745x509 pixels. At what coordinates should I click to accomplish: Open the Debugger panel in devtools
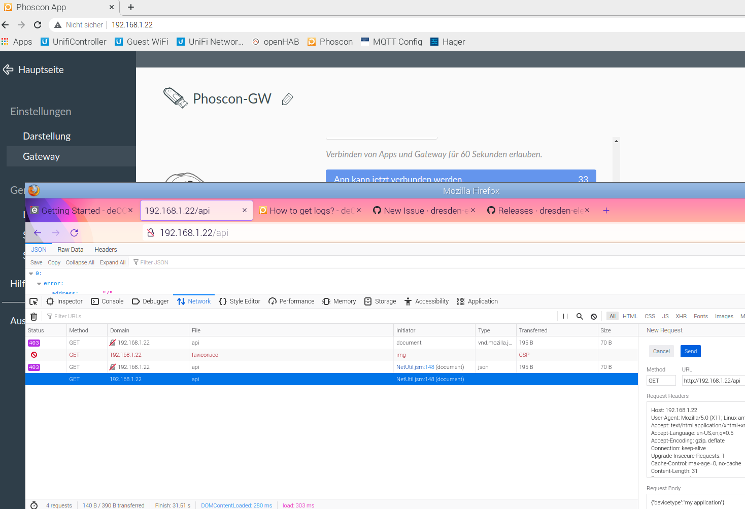(x=150, y=301)
